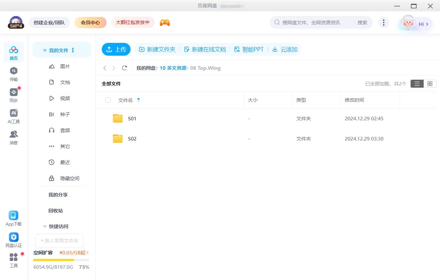Viewport: 440px width, 280px height.
Task: Open the 传输 transfer panel
Action: [13, 73]
